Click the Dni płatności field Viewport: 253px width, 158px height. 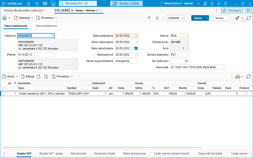tap(179, 61)
